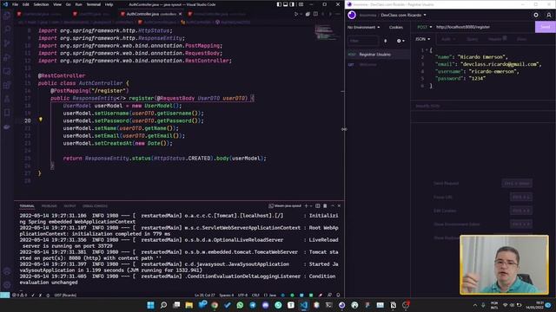The image size is (556, 312).
Task: Open the Source Control view
Action: point(7,43)
